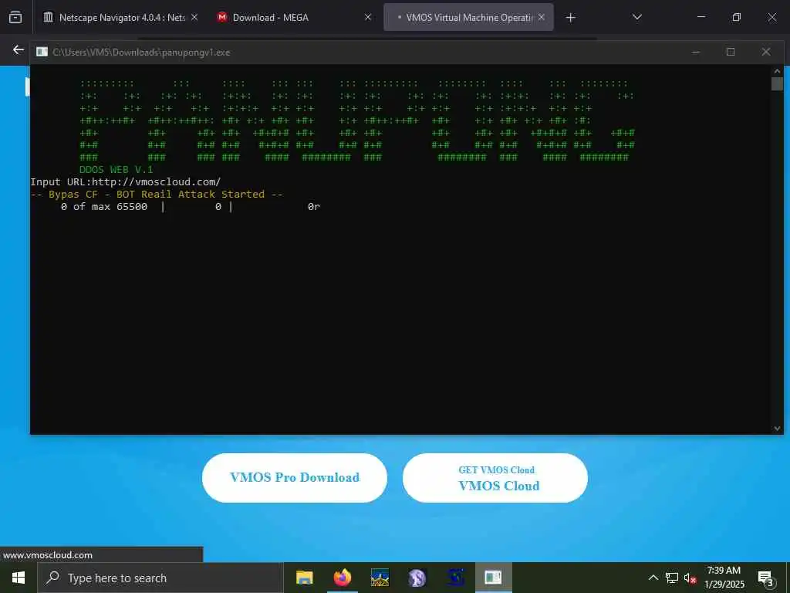Open a new browser tab

click(570, 18)
